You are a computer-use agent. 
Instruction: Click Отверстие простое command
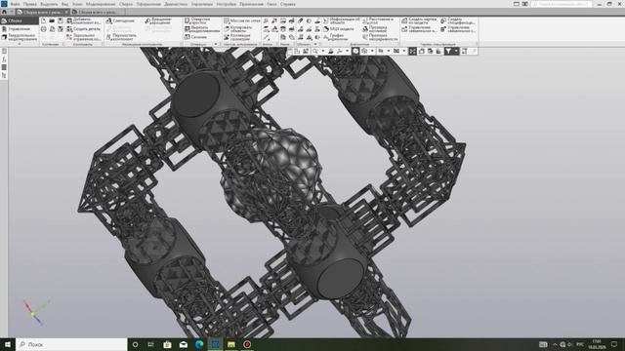197,20
